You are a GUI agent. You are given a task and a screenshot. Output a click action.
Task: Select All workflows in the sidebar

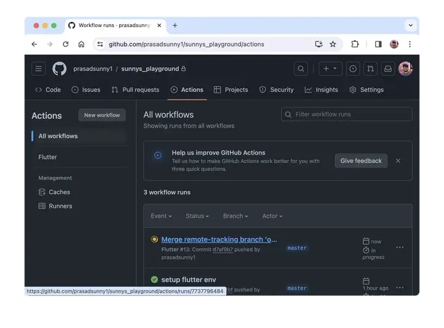79,136
